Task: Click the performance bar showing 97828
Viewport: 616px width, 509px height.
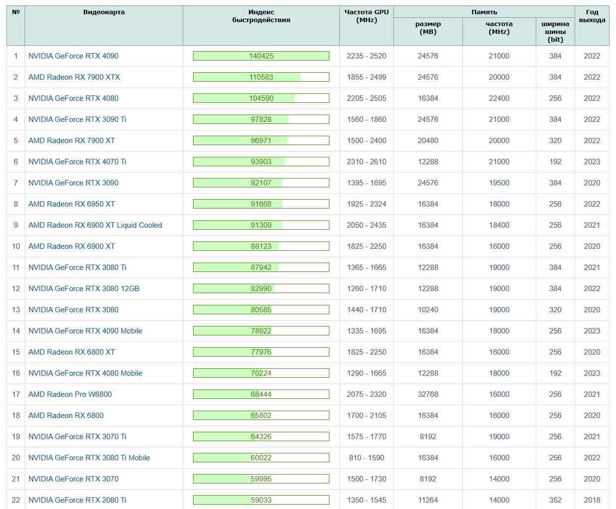Action: pyautogui.click(x=261, y=120)
